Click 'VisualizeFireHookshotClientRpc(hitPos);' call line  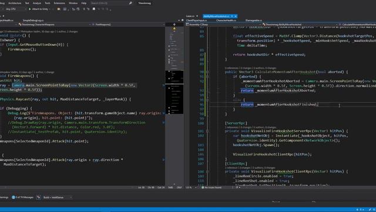click(x=272, y=154)
